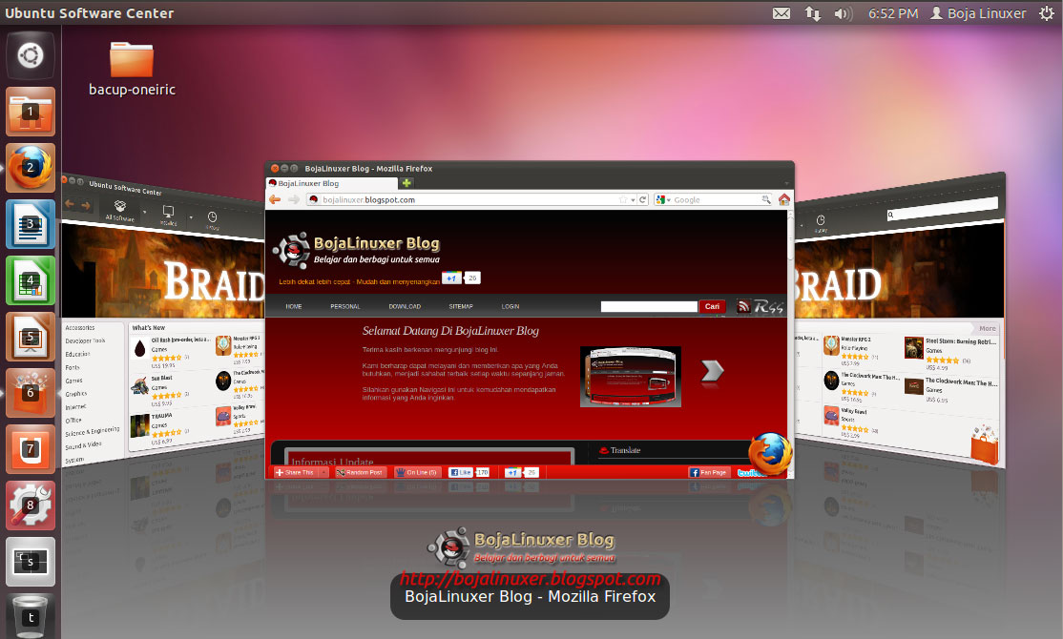The image size is (1063, 639).
Task: Open Home Folder in the launcher
Action: click(31, 112)
